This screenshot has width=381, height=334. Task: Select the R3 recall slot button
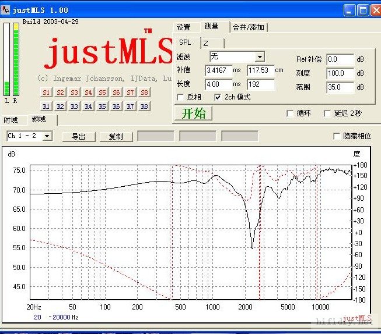click(x=74, y=106)
